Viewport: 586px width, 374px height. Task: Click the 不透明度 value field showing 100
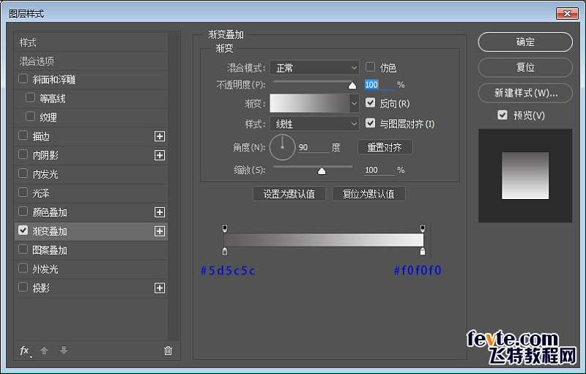pyautogui.click(x=379, y=85)
